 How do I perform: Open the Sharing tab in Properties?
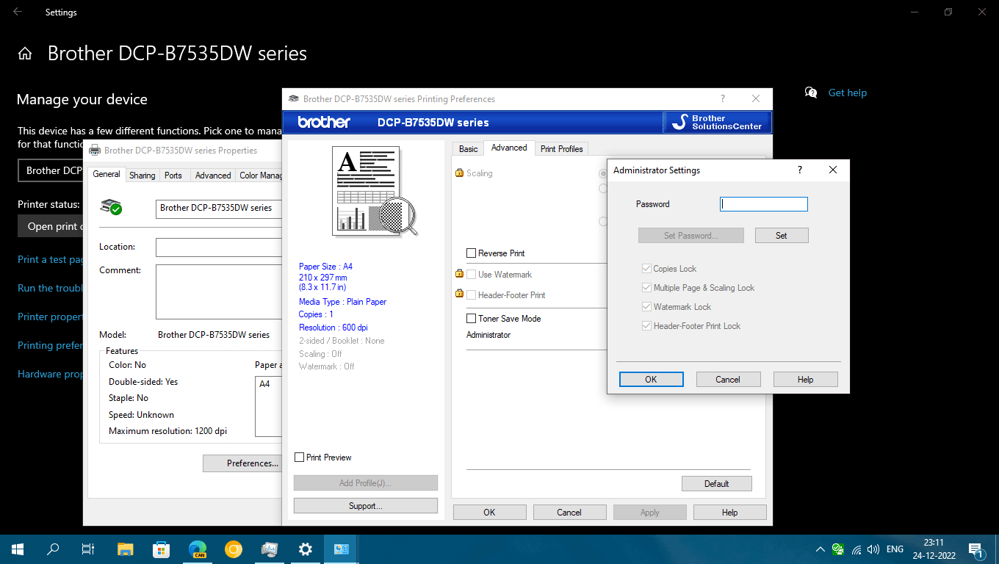[143, 176]
